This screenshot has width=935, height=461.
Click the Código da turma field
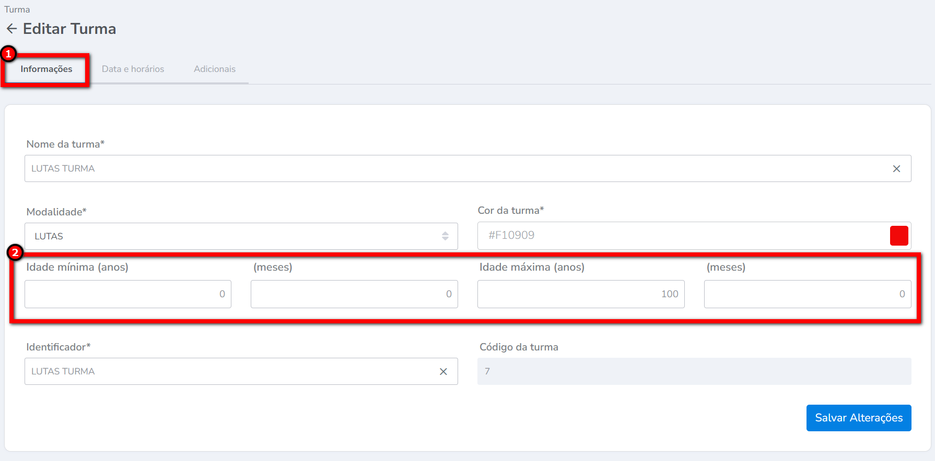coord(694,372)
